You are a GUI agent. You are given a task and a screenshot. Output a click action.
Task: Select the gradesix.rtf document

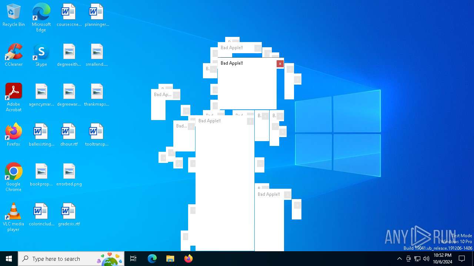click(x=69, y=215)
